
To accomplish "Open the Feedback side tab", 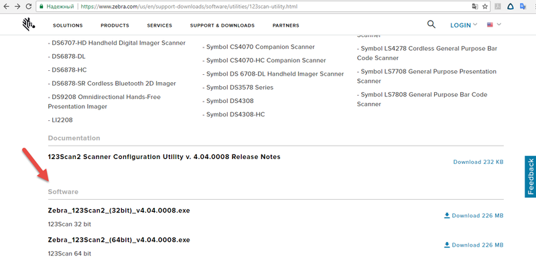I will (x=530, y=176).
